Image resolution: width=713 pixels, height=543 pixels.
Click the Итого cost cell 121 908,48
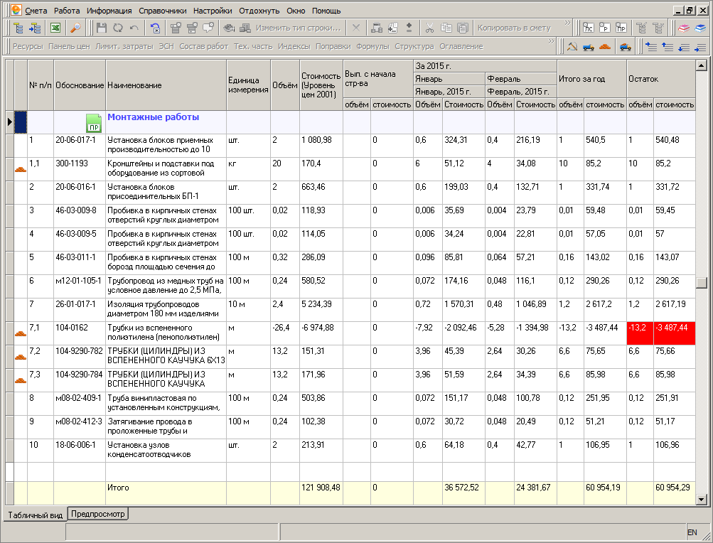coord(321,493)
